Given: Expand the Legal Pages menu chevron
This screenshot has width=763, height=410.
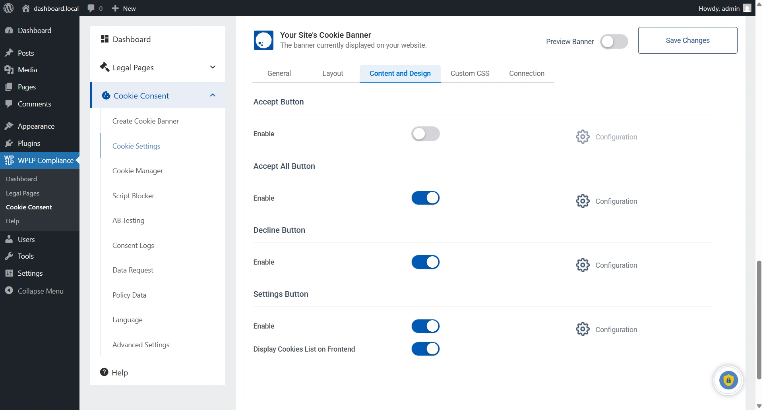Looking at the screenshot, I should coord(213,67).
